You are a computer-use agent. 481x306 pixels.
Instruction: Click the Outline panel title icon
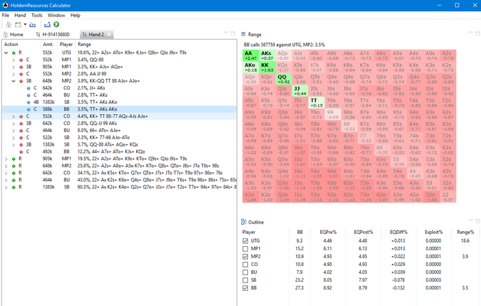coord(243,222)
